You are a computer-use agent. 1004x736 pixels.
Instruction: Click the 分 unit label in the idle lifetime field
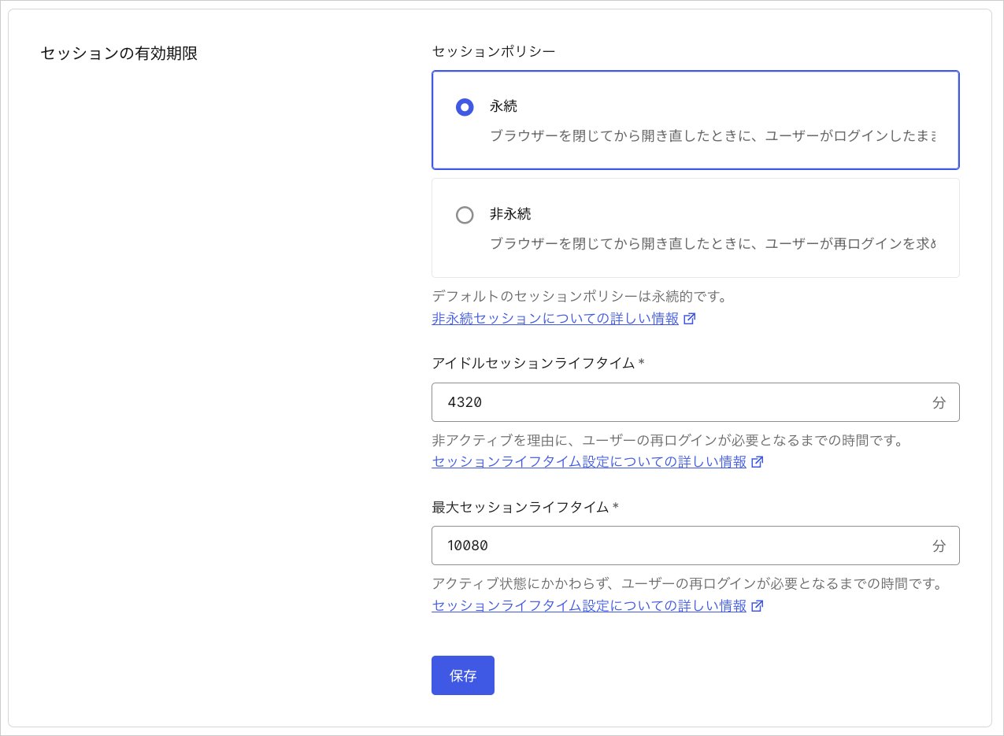coord(939,402)
